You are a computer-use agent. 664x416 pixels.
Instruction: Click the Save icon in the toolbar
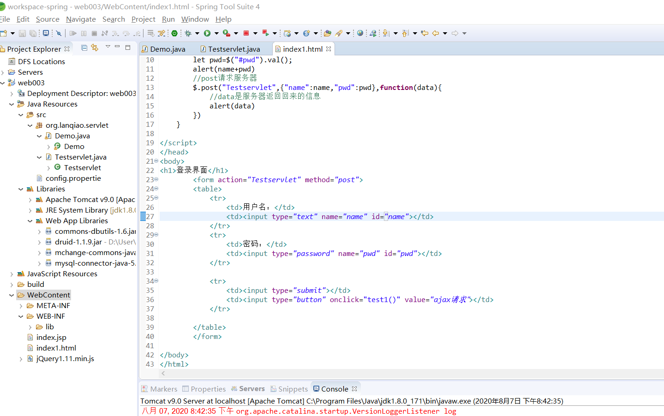[x=22, y=33]
